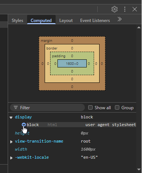Click the display property name
This screenshot has width=142, height=173.
[23, 117]
